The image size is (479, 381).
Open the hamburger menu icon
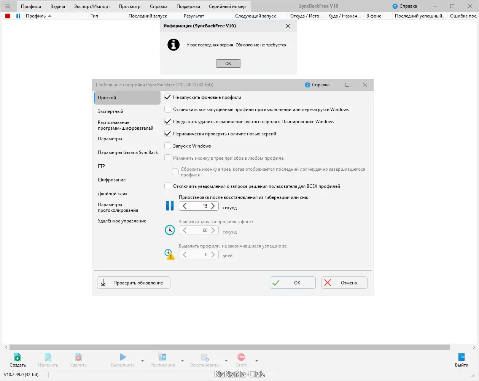click(8, 6)
